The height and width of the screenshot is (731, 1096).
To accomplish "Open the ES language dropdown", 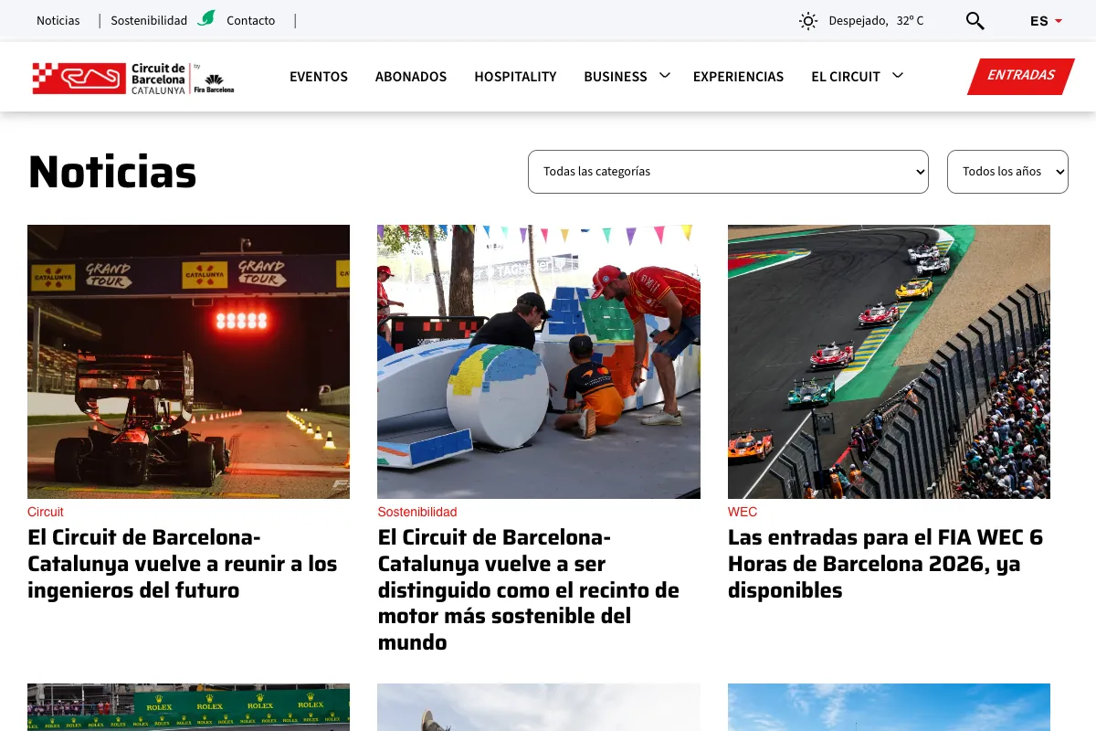I will click(x=1046, y=20).
